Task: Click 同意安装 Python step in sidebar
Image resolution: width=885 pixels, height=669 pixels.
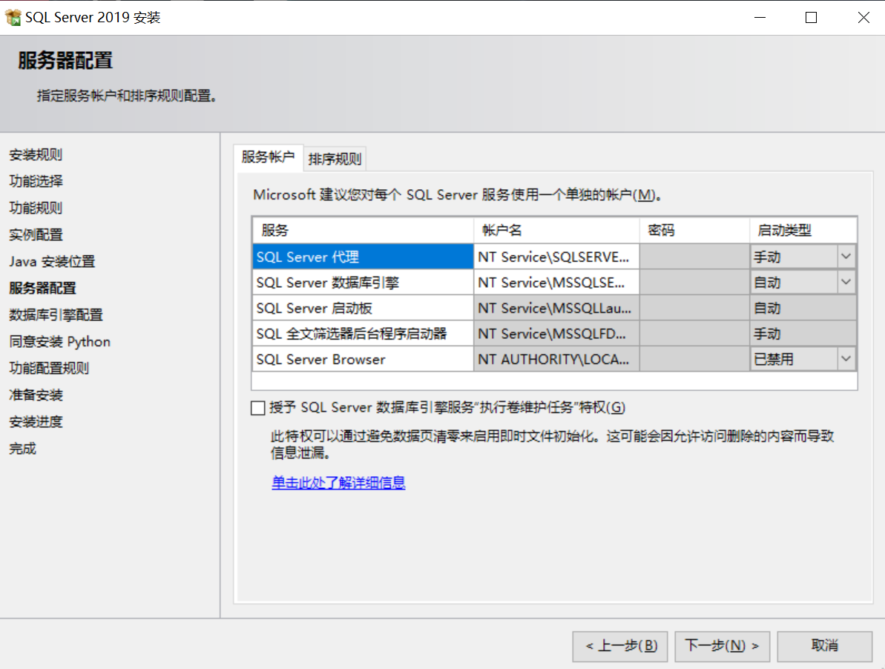Action: click(60, 341)
